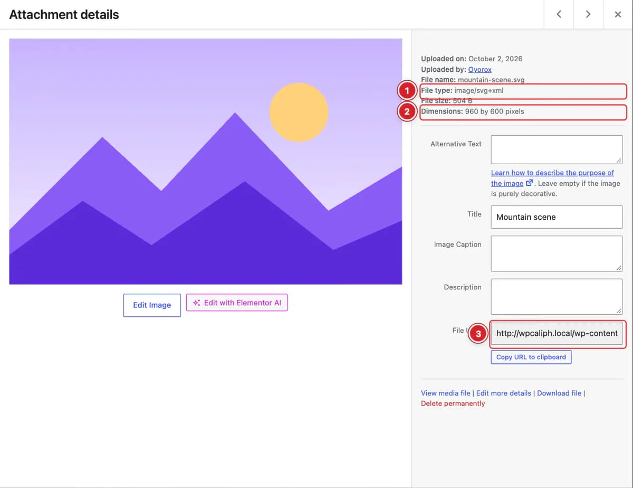Close the Attachment details dialog

(618, 14)
